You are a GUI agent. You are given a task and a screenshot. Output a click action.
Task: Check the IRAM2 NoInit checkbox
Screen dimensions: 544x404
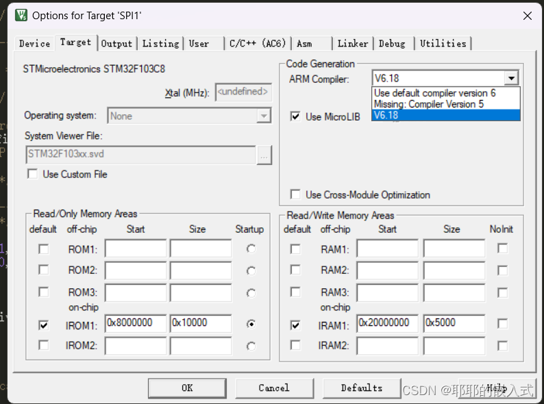[x=502, y=346]
